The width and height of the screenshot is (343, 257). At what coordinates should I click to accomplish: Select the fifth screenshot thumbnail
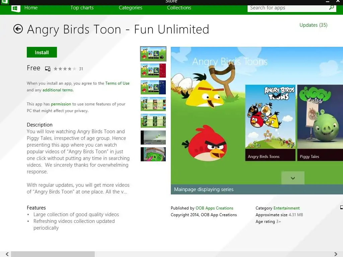153,121
